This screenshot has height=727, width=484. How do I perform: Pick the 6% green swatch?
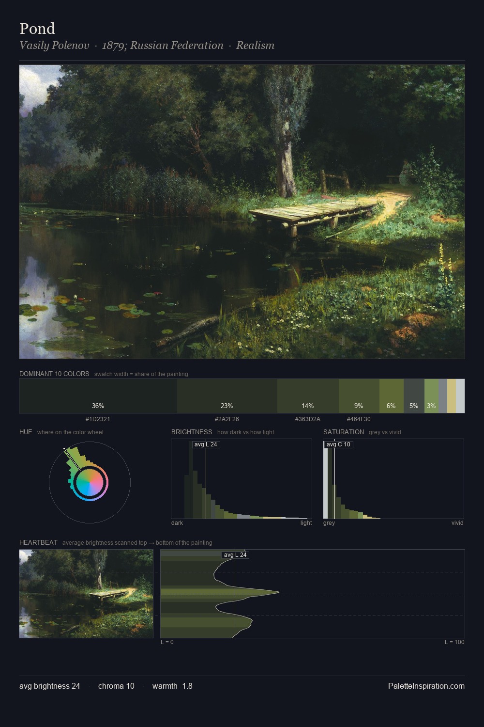(391, 396)
